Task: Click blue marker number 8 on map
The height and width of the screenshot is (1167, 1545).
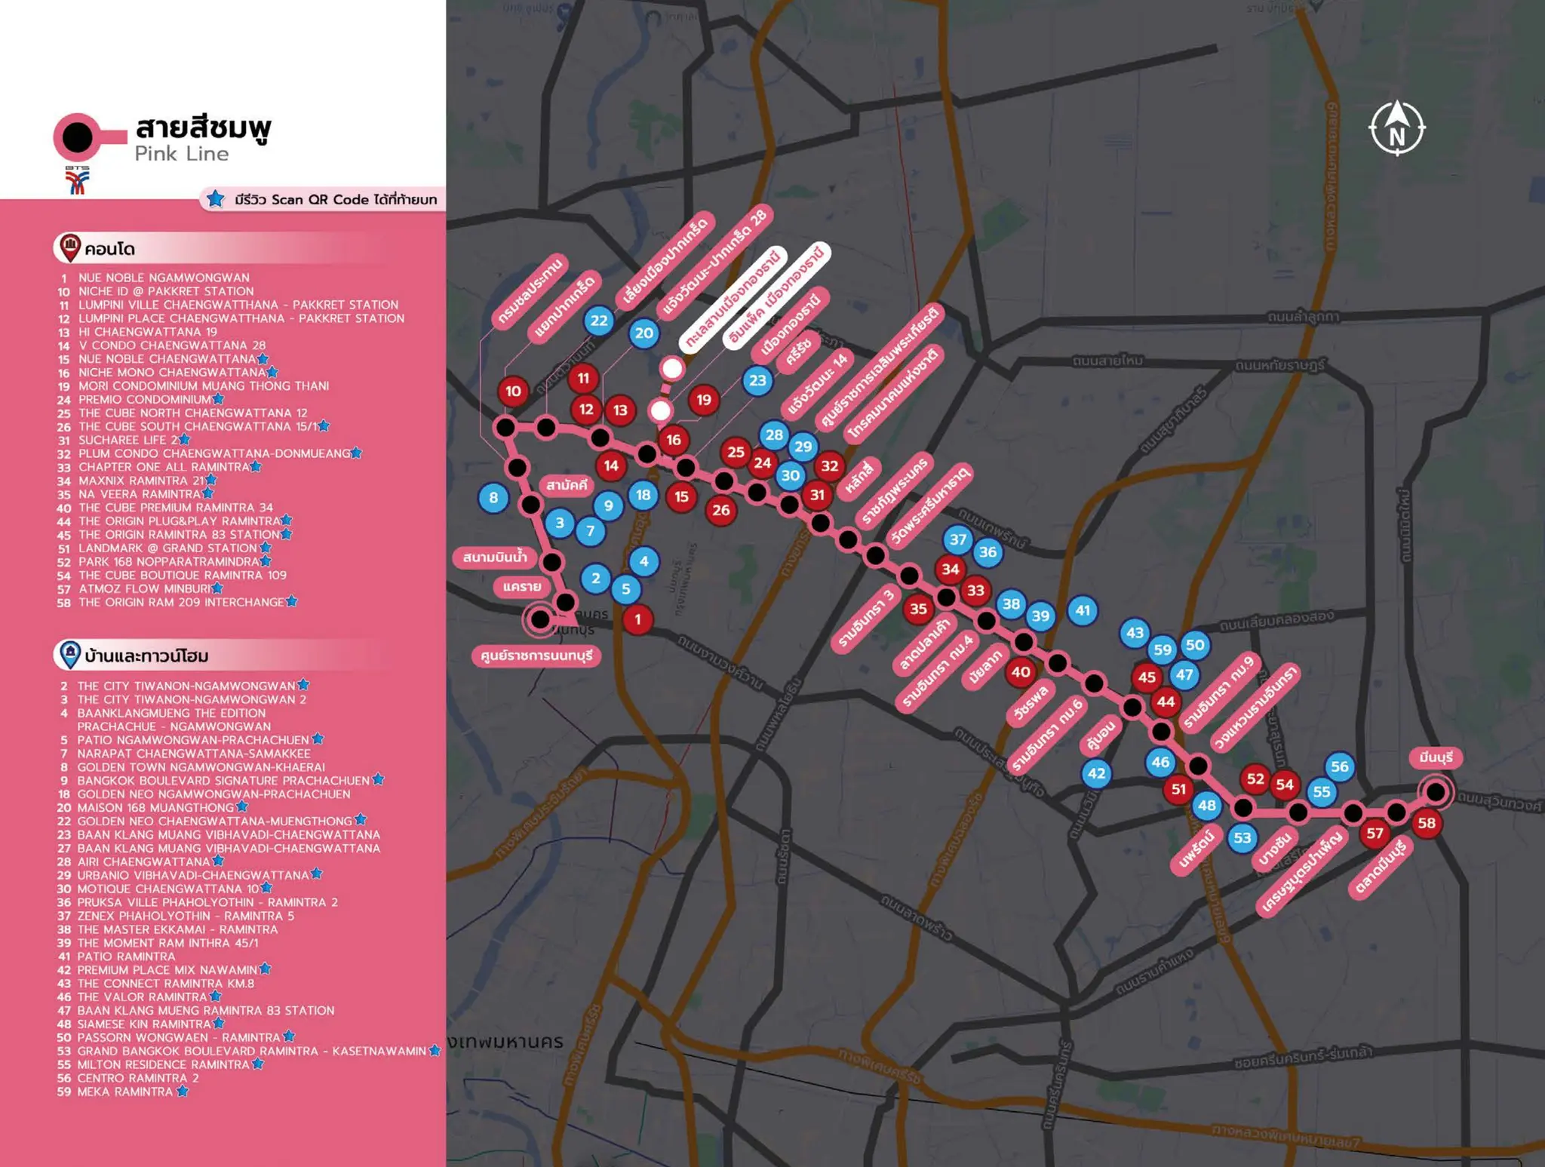Action: (x=493, y=498)
